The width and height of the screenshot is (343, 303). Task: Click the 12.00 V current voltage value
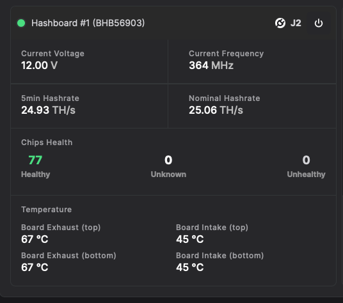pyautogui.click(x=40, y=65)
